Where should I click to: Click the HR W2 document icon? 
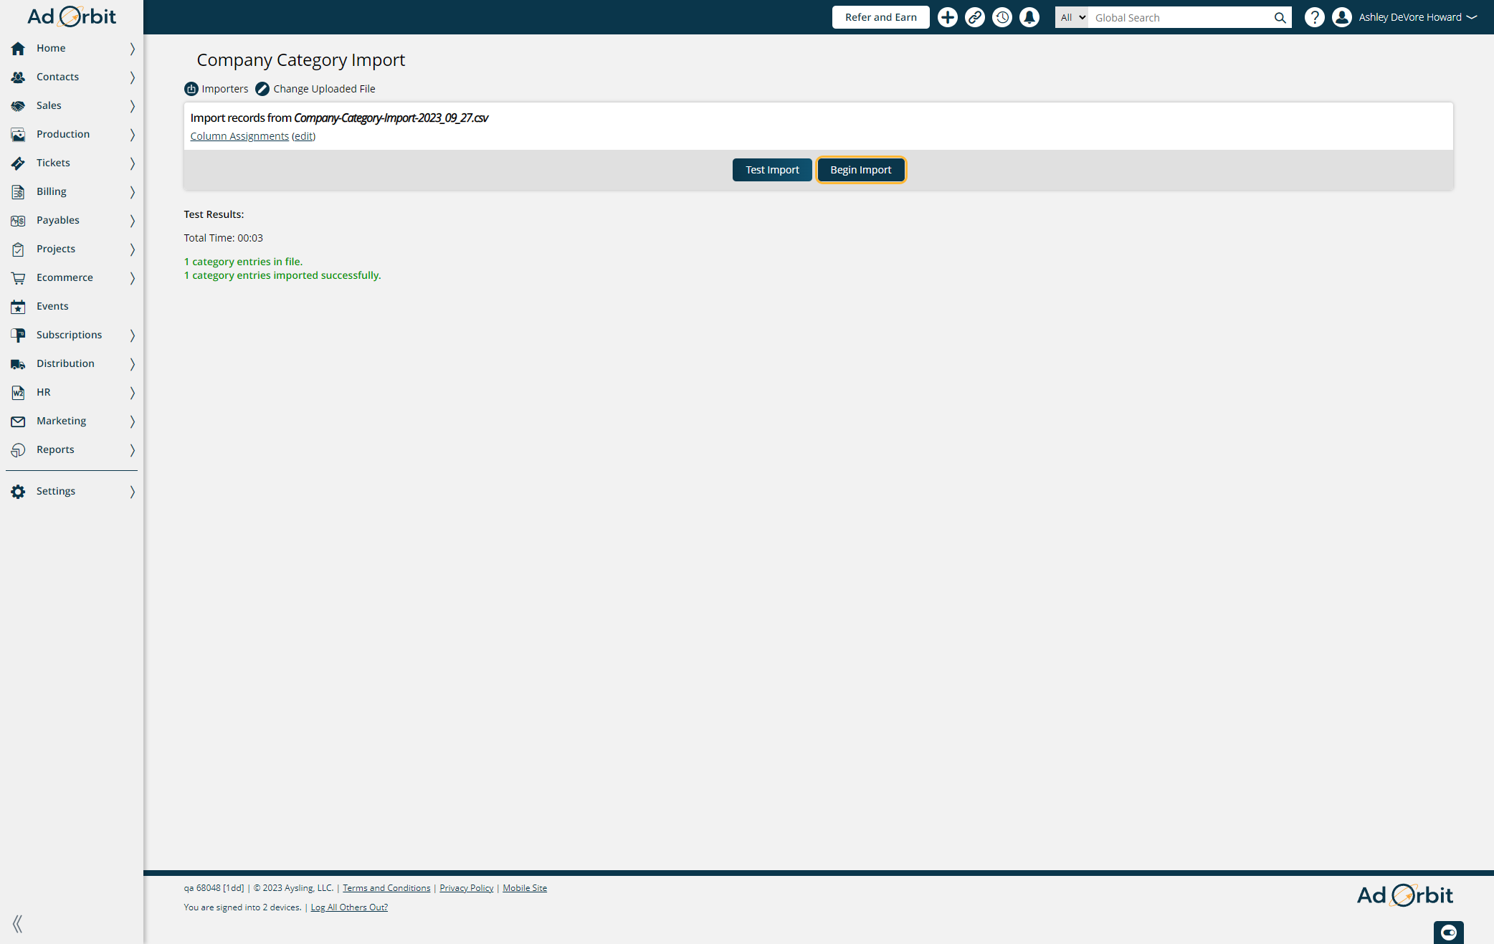(x=18, y=393)
